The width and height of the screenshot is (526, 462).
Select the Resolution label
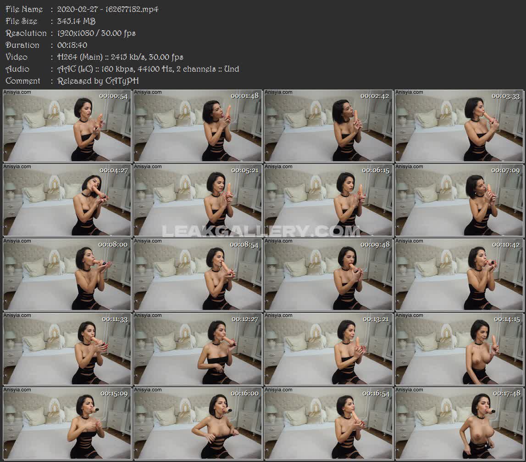[x=26, y=33]
